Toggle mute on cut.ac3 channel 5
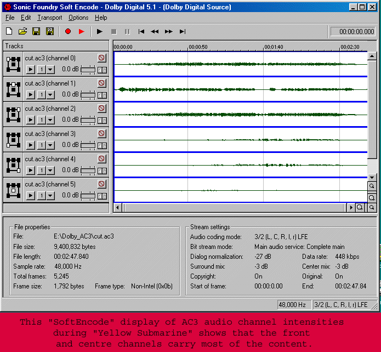The height and width of the screenshot is (352, 381). click(x=101, y=184)
